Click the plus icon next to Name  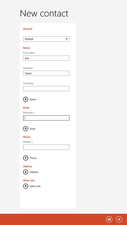[x=25, y=99]
